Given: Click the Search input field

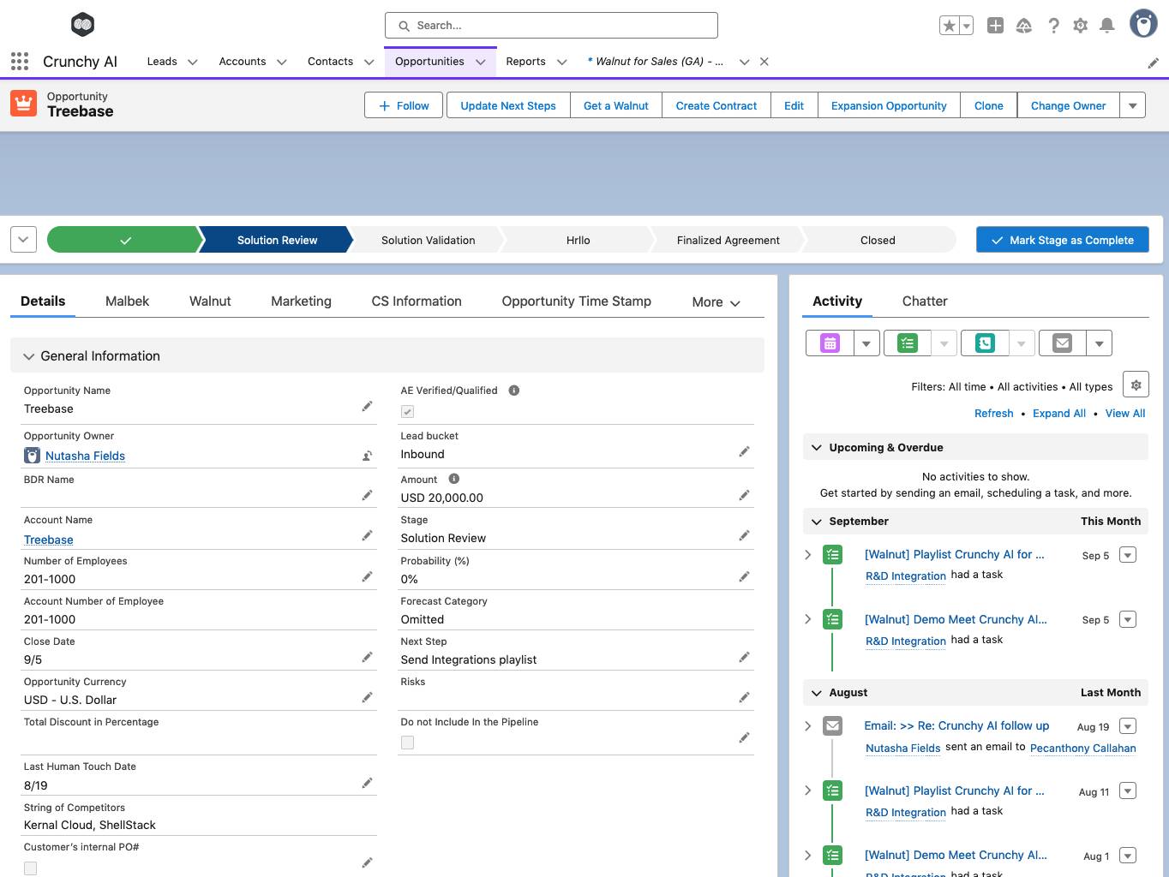Looking at the screenshot, I should click(551, 26).
